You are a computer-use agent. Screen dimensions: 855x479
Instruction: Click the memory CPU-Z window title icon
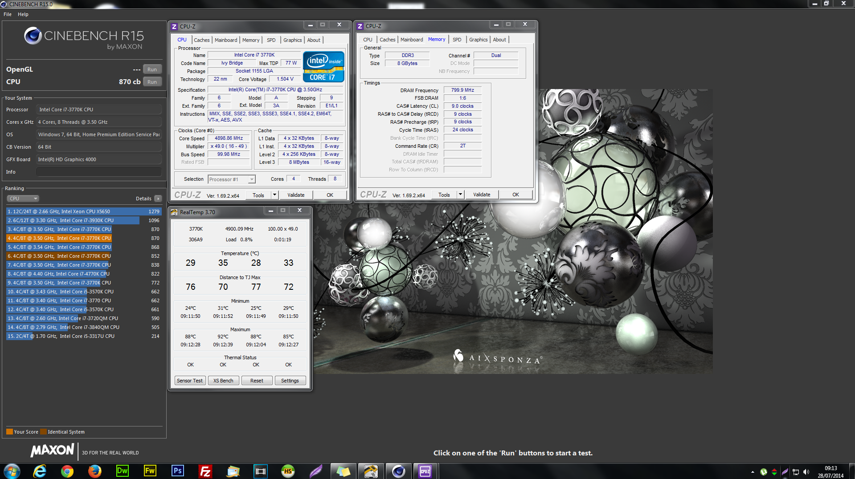(360, 26)
